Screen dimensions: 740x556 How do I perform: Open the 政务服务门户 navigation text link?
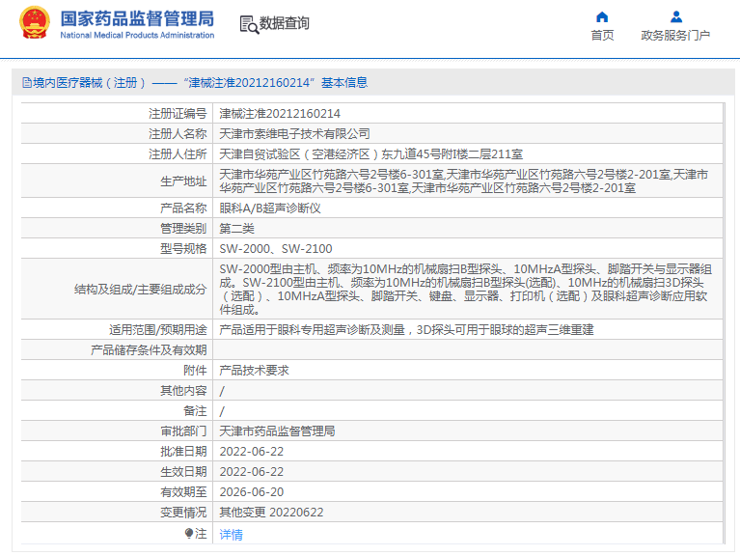[675, 36]
